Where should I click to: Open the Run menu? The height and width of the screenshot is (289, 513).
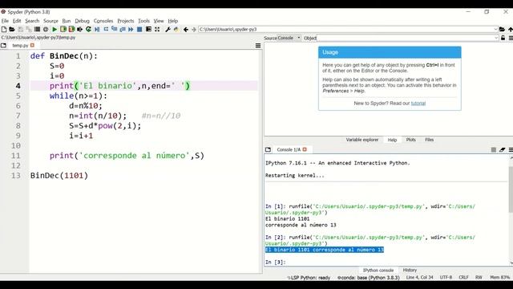[x=67, y=21]
